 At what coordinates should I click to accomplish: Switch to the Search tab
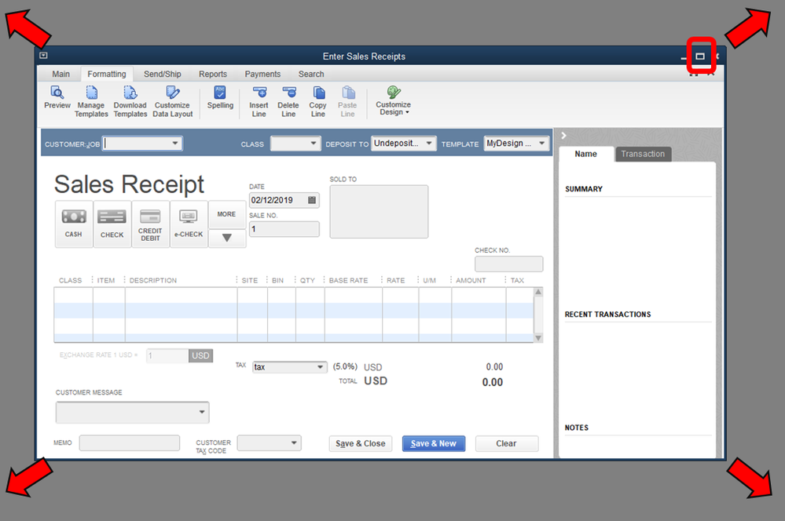(311, 74)
